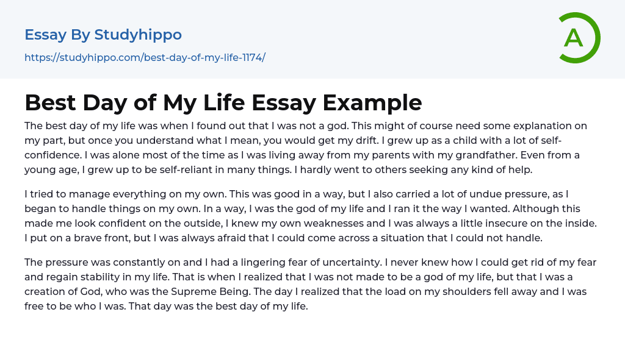Click the phrase 'insecure on the inside'
Image resolution: width=625 pixels, height=348 pixels.
pos(543,224)
